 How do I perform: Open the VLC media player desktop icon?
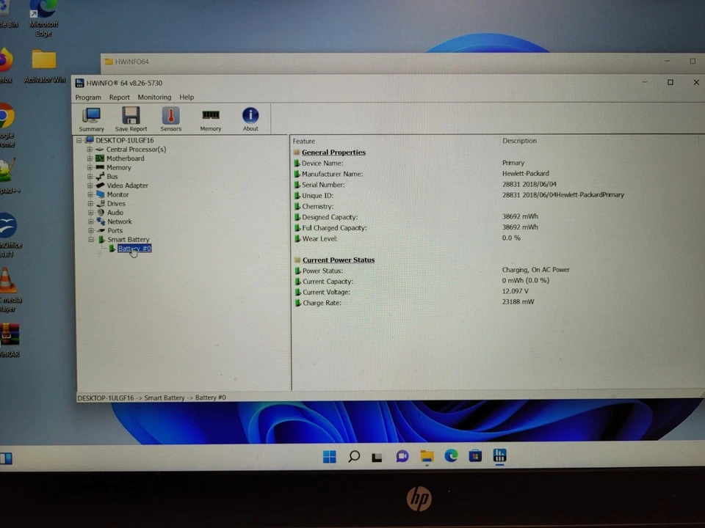point(8,290)
